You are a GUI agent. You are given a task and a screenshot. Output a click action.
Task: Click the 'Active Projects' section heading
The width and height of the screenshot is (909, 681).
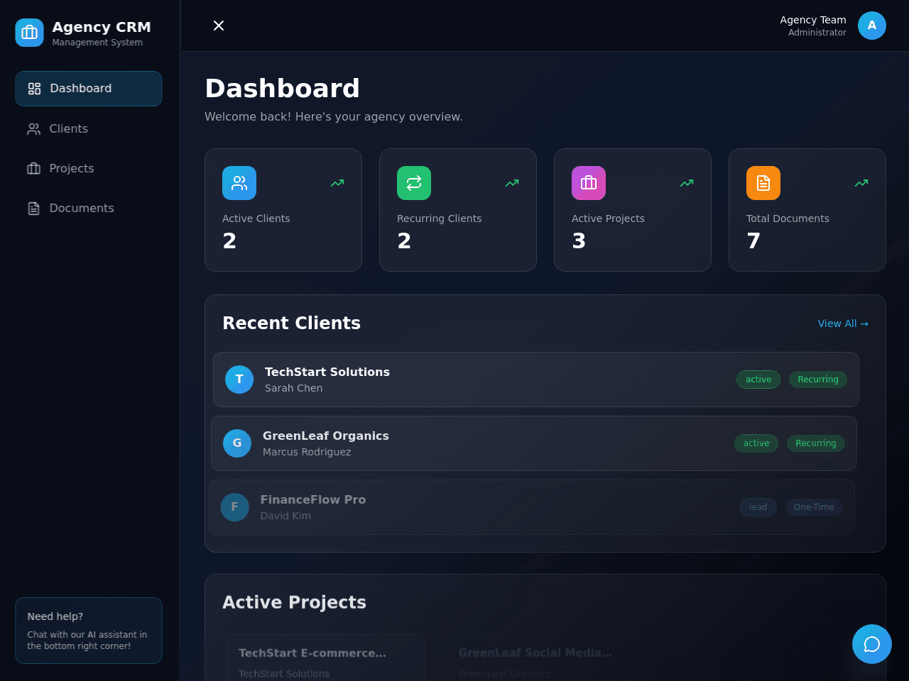coord(294,602)
